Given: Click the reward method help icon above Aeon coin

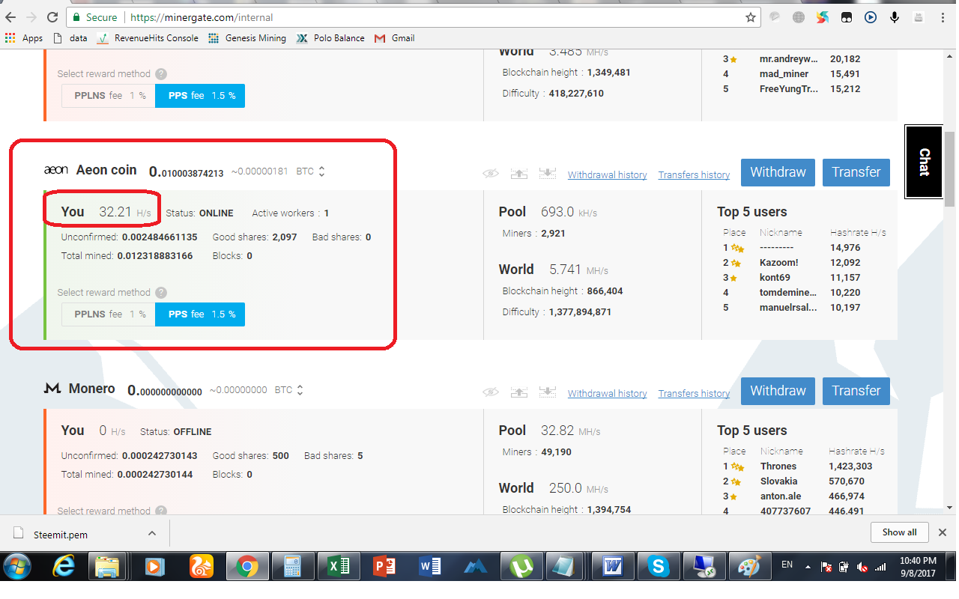Looking at the screenshot, I should pyautogui.click(x=161, y=74).
